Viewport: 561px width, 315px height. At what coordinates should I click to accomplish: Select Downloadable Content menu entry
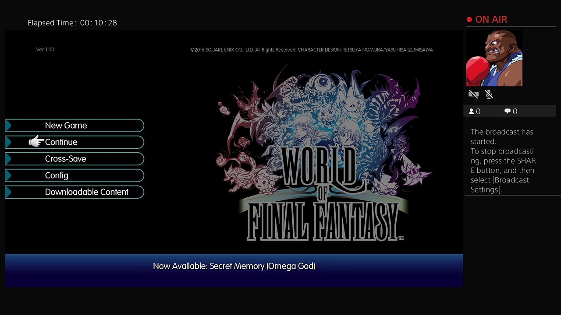(x=75, y=192)
